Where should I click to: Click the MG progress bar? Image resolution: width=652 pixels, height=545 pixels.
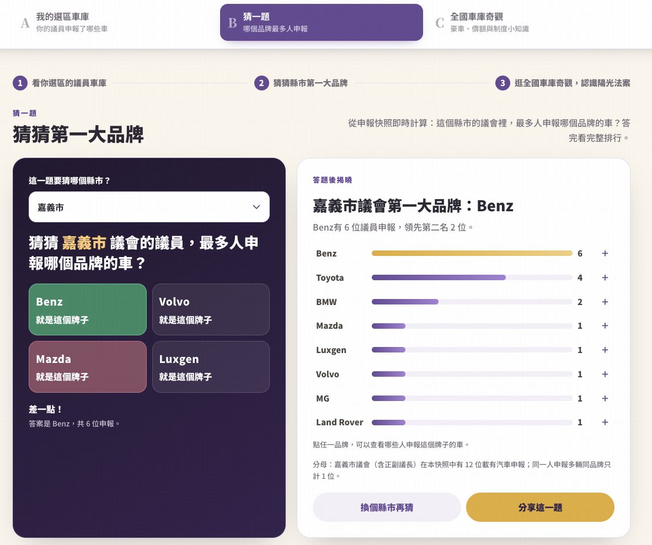tap(388, 398)
